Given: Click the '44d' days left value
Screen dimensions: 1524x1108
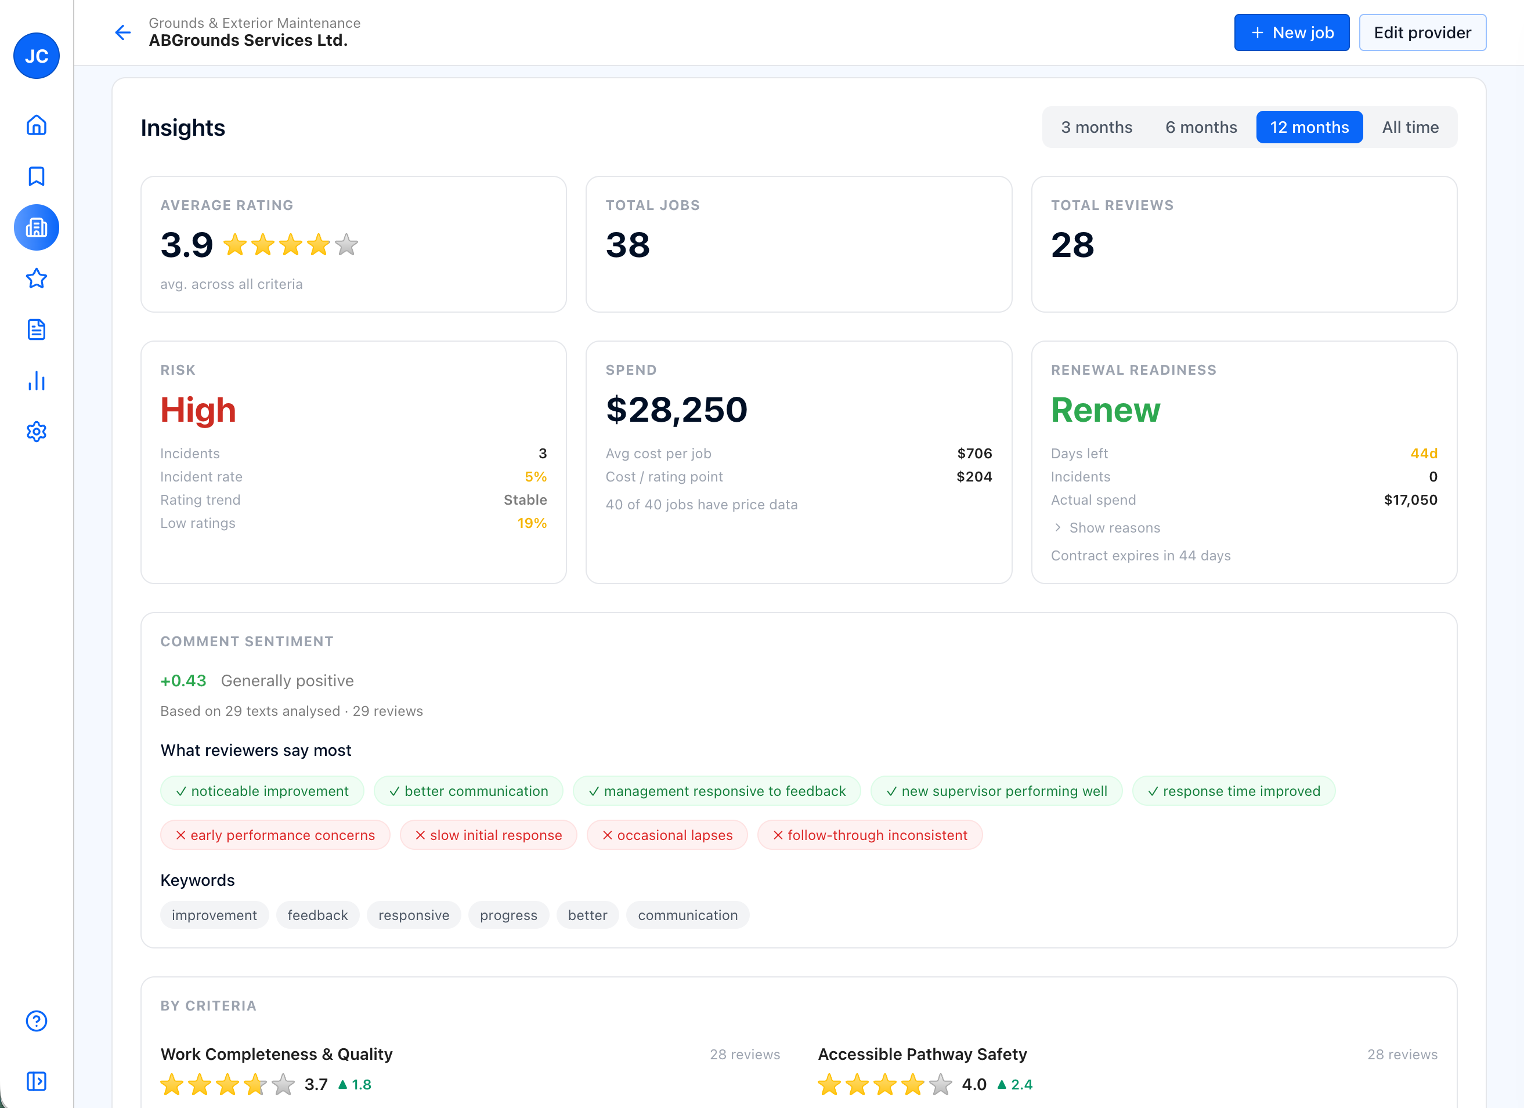Looking at the screenshot, I should click(1423, 453).
